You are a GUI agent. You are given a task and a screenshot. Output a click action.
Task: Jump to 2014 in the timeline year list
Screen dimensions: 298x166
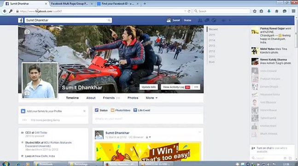point(212,40)
